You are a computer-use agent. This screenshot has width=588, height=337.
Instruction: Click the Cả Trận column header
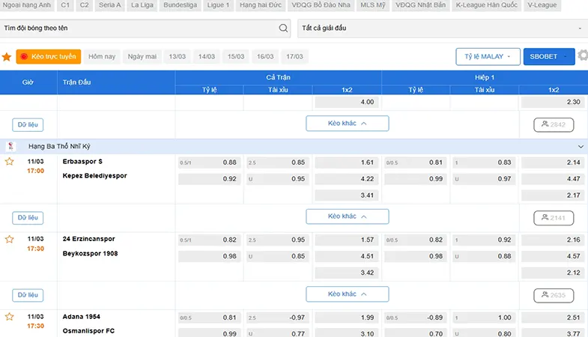click(x=278, y=78)
